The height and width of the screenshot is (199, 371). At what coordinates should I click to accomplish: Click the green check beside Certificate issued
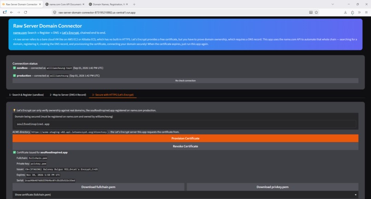14,153
